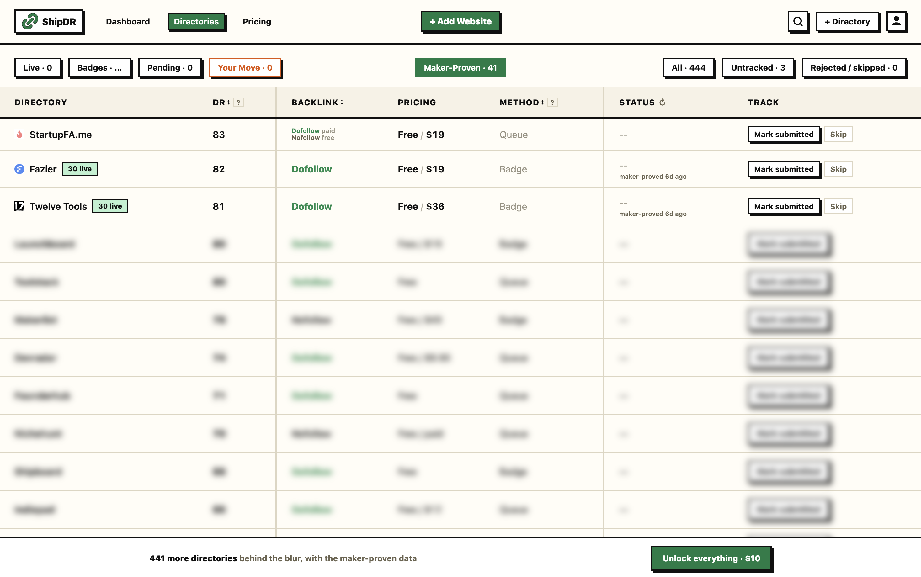The image size is (921, 577).
Task: Open the Twelve Tools directory name
Action: click(x=58, y=206)
